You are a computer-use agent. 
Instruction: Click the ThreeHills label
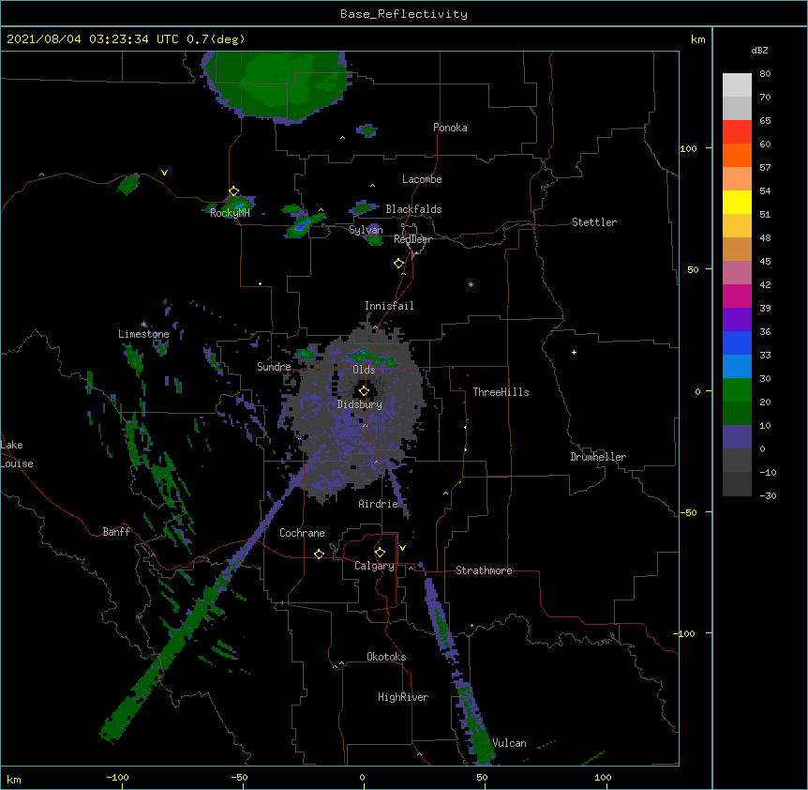(x=501, y=392)
